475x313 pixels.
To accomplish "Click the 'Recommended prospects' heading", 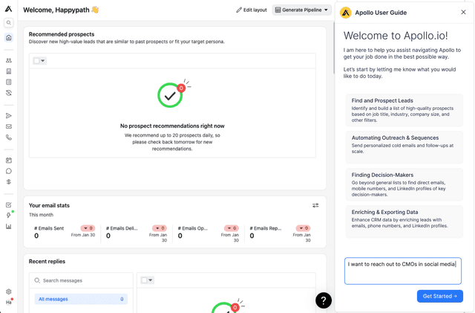I will coord(62,34).
